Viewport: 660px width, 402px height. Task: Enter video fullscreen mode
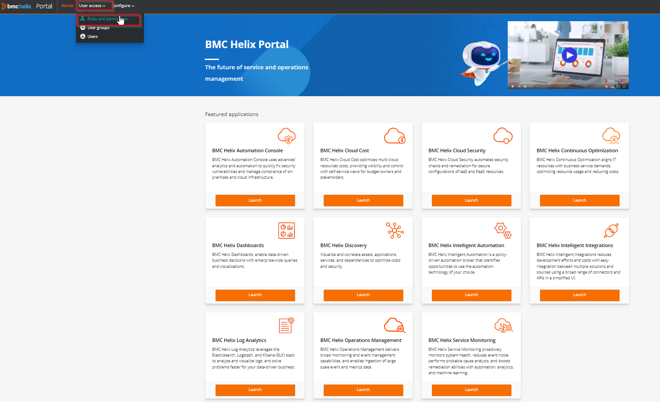click(x=624, y=86)
